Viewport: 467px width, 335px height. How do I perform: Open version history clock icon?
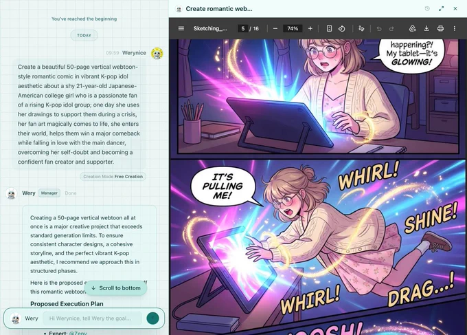pos(427,9)
